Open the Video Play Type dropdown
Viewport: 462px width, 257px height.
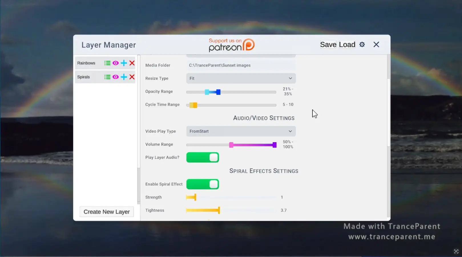(x=241, y=131)
